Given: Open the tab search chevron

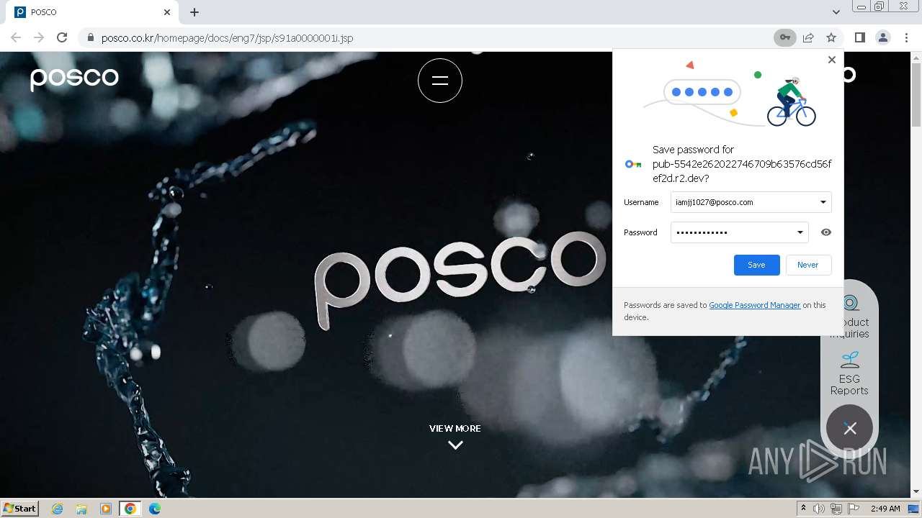Looking at the screenshot, I should tap(836, 12).
